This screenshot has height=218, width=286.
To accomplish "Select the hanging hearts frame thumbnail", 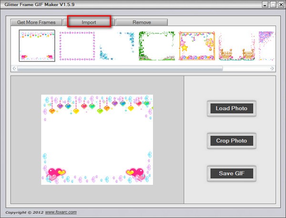I will (37, 46).
